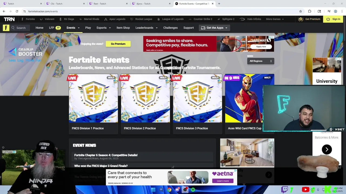Viewport: 346px width, 194px height.
Task: Open Splitgate 2 tracker from top bar
Action: (x=226, y=19)
